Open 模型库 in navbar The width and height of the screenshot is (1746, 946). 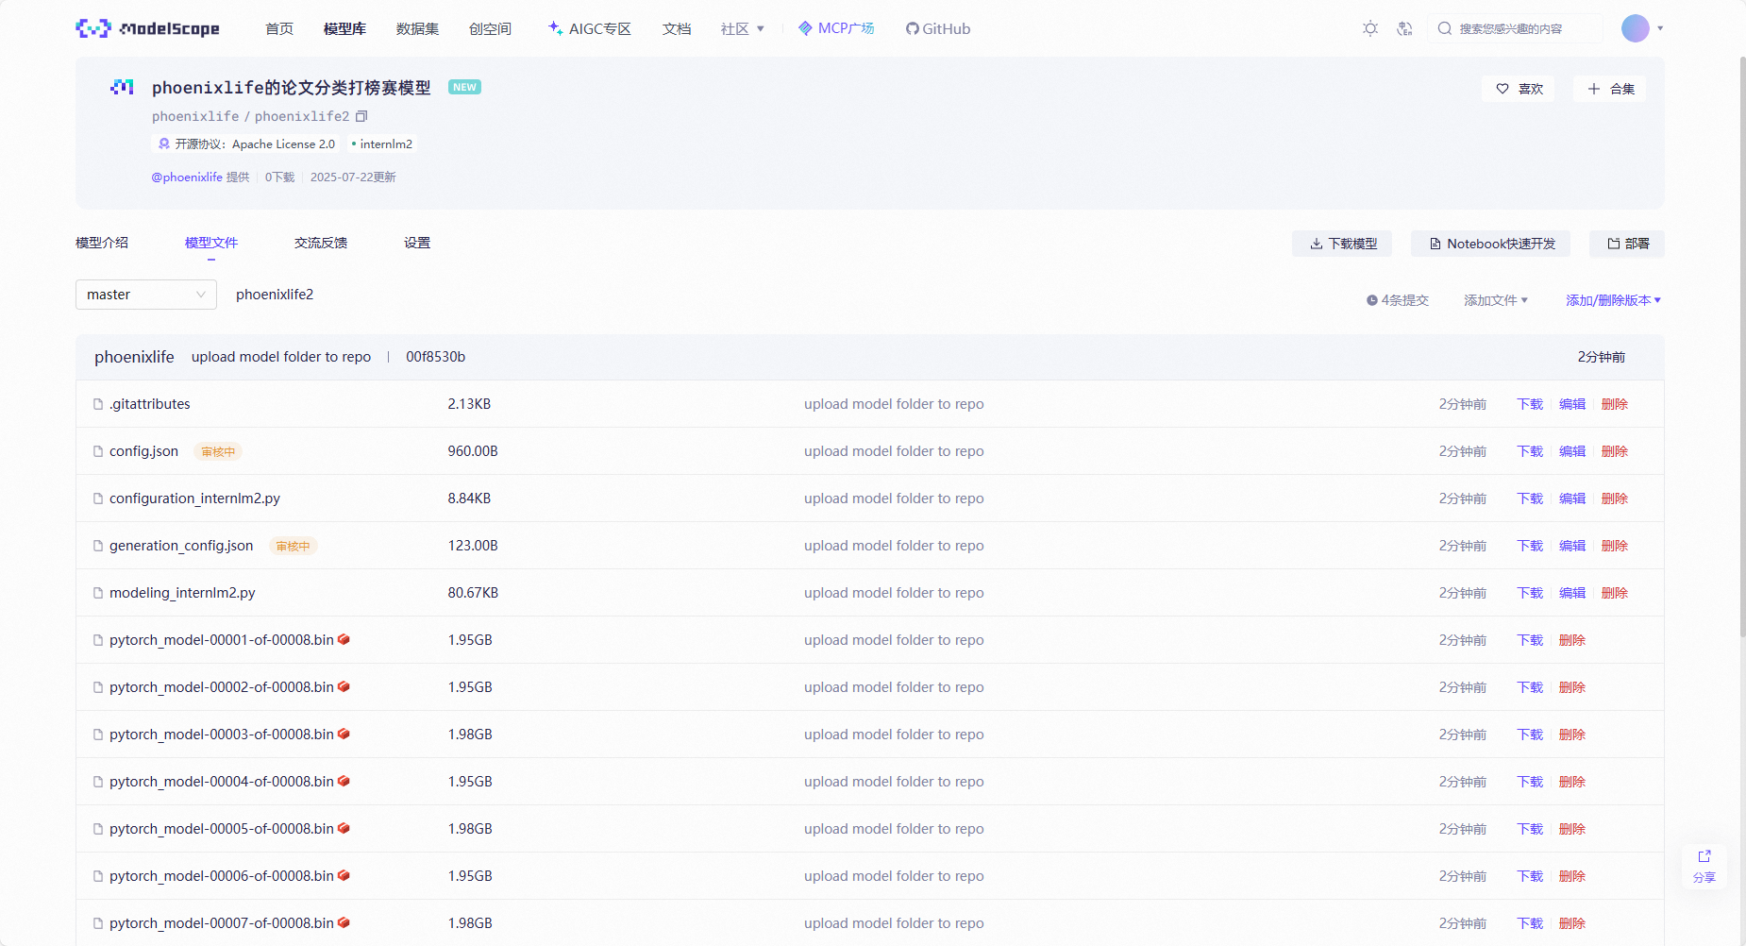click(x=344, y=28)
